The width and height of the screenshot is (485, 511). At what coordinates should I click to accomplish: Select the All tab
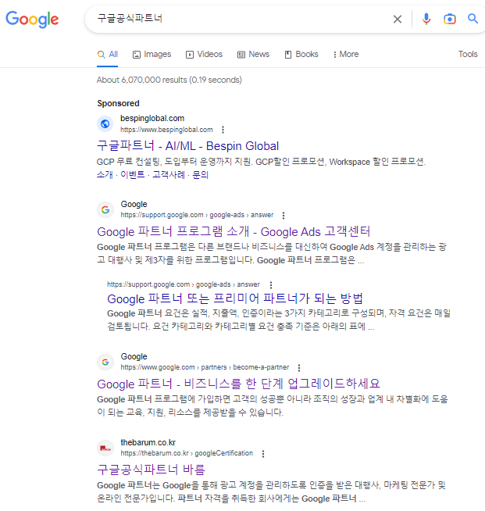(108, 55)
